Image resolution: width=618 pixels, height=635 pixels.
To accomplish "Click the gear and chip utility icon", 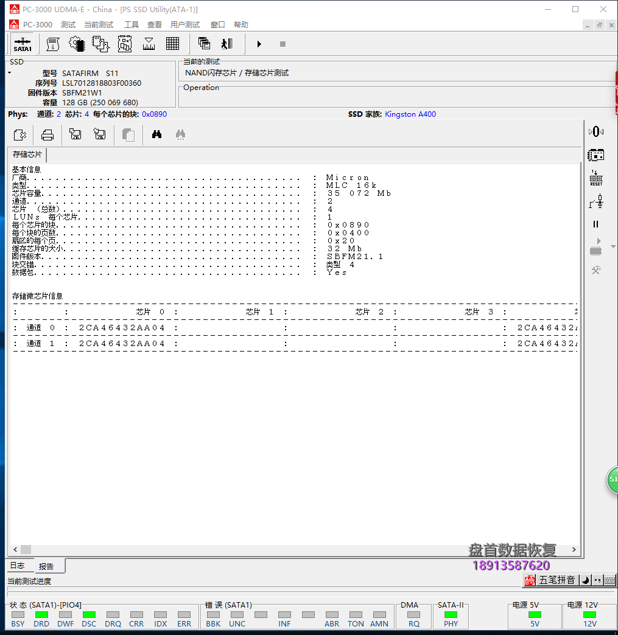I will (x=77, y=44).
